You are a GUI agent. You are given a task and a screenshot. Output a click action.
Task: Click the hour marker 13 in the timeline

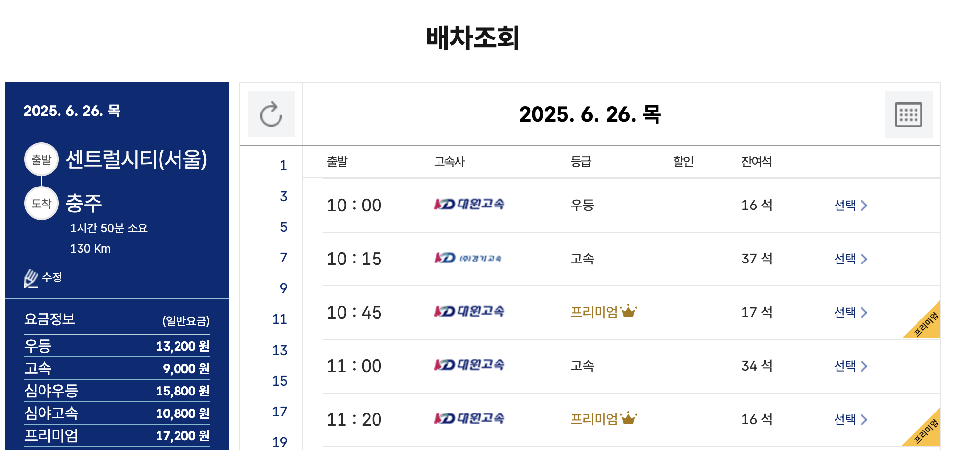click(280, 350)
